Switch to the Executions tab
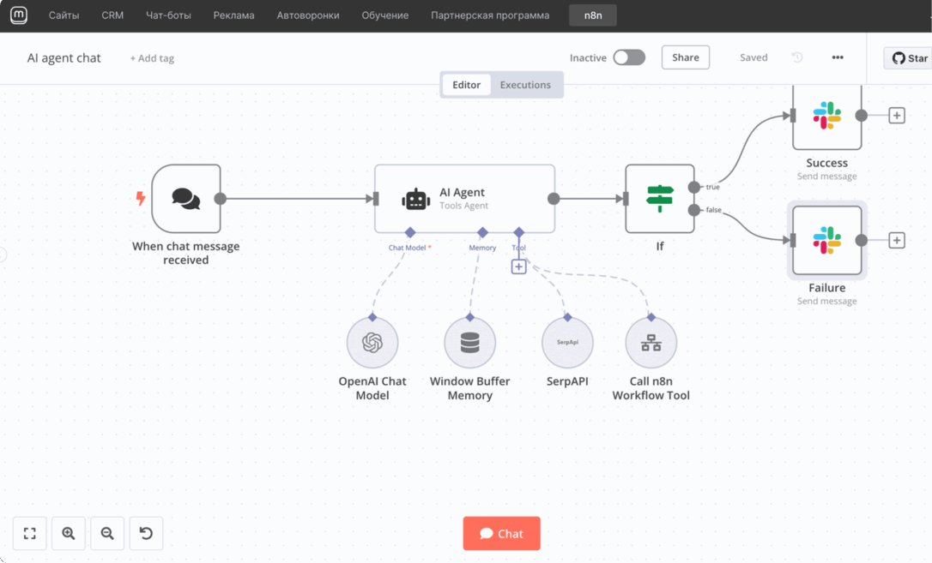The width and height of the screenshot is (932, 563). click(525, 85)
